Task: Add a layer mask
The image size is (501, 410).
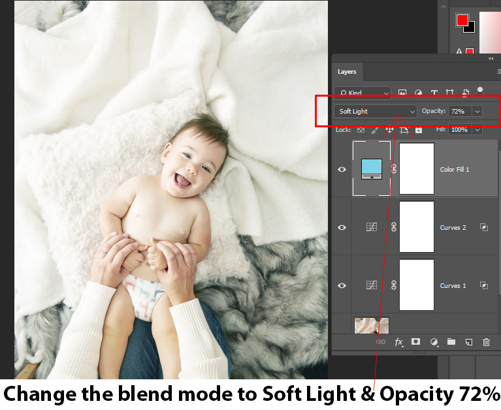Action: click(x=415, y=341)
